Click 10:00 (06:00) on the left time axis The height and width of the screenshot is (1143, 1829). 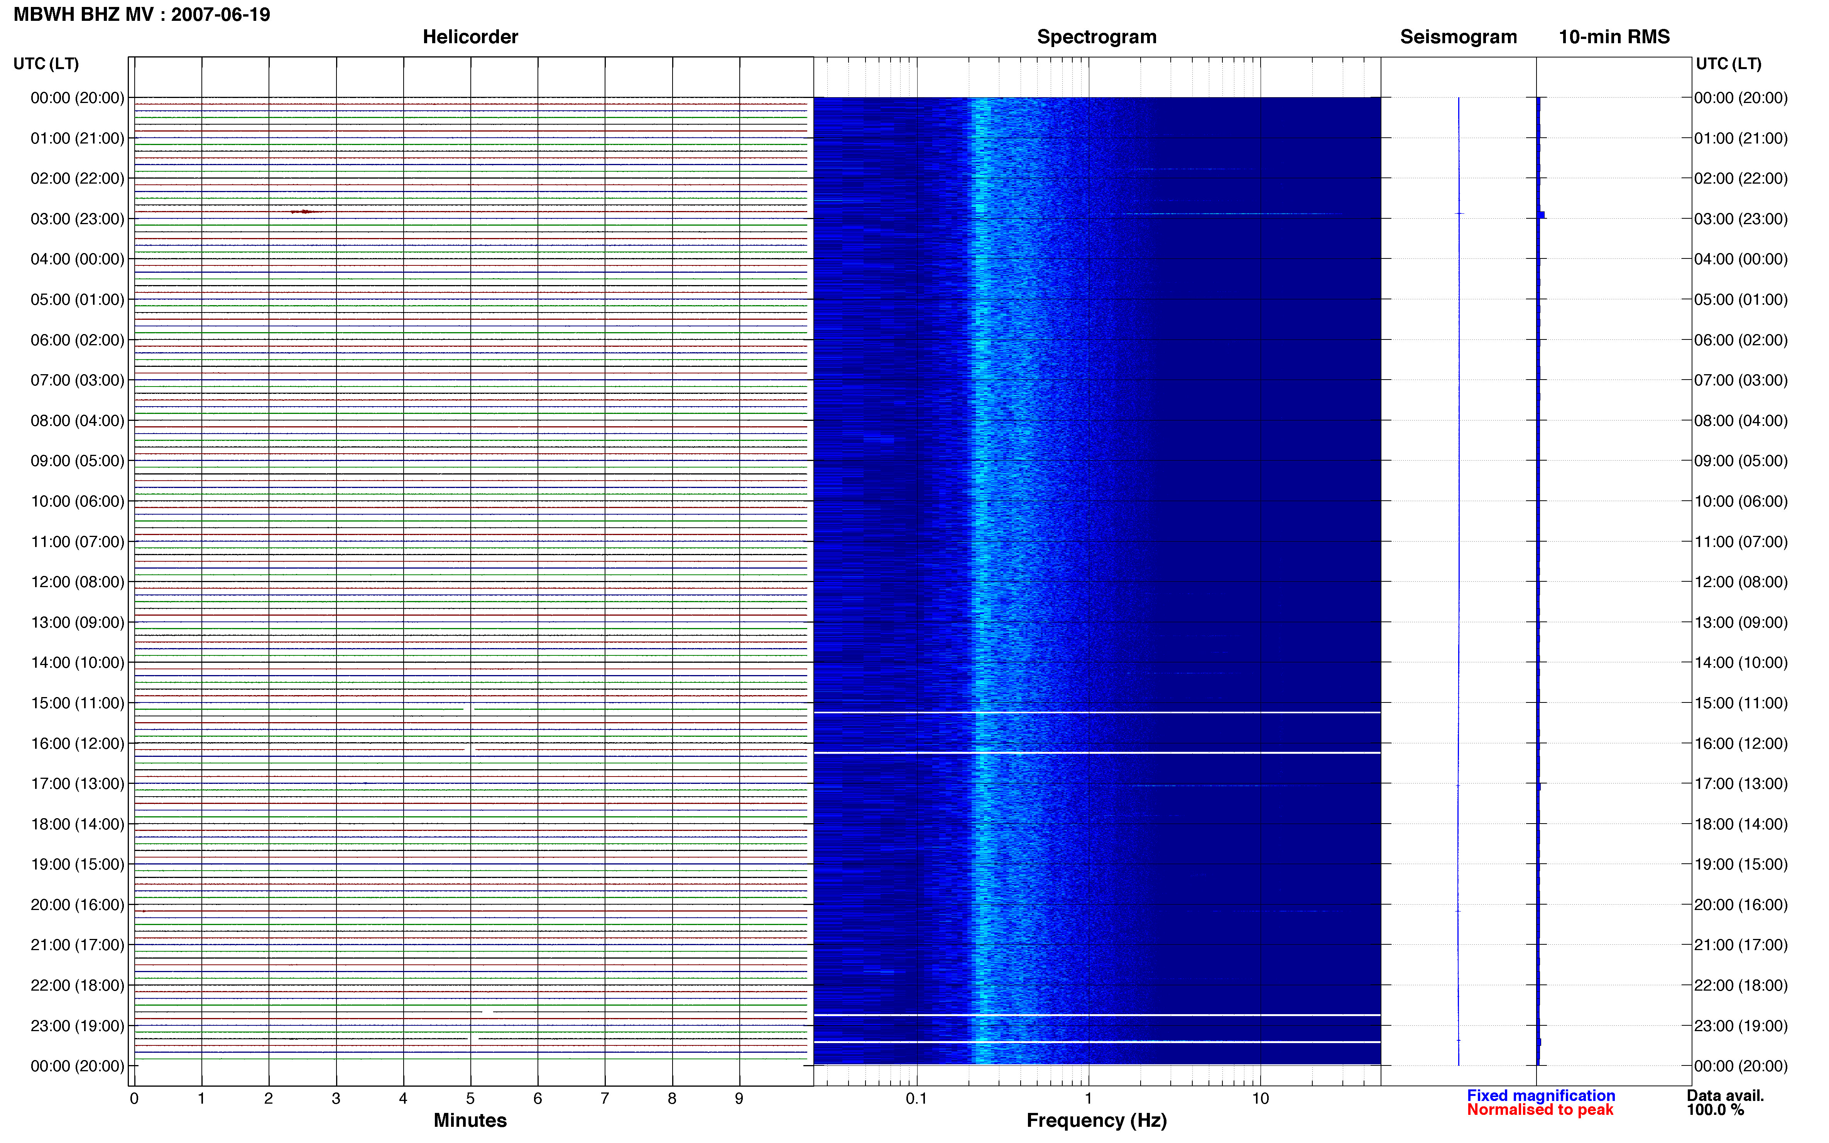coord(77,501)
